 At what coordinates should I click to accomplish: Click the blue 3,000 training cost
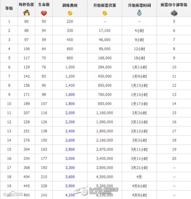[x=70, y=159]
